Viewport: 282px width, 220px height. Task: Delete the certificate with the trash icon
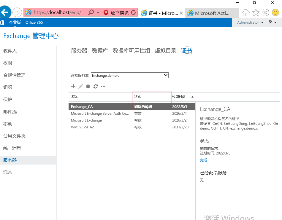coord(88,86)
